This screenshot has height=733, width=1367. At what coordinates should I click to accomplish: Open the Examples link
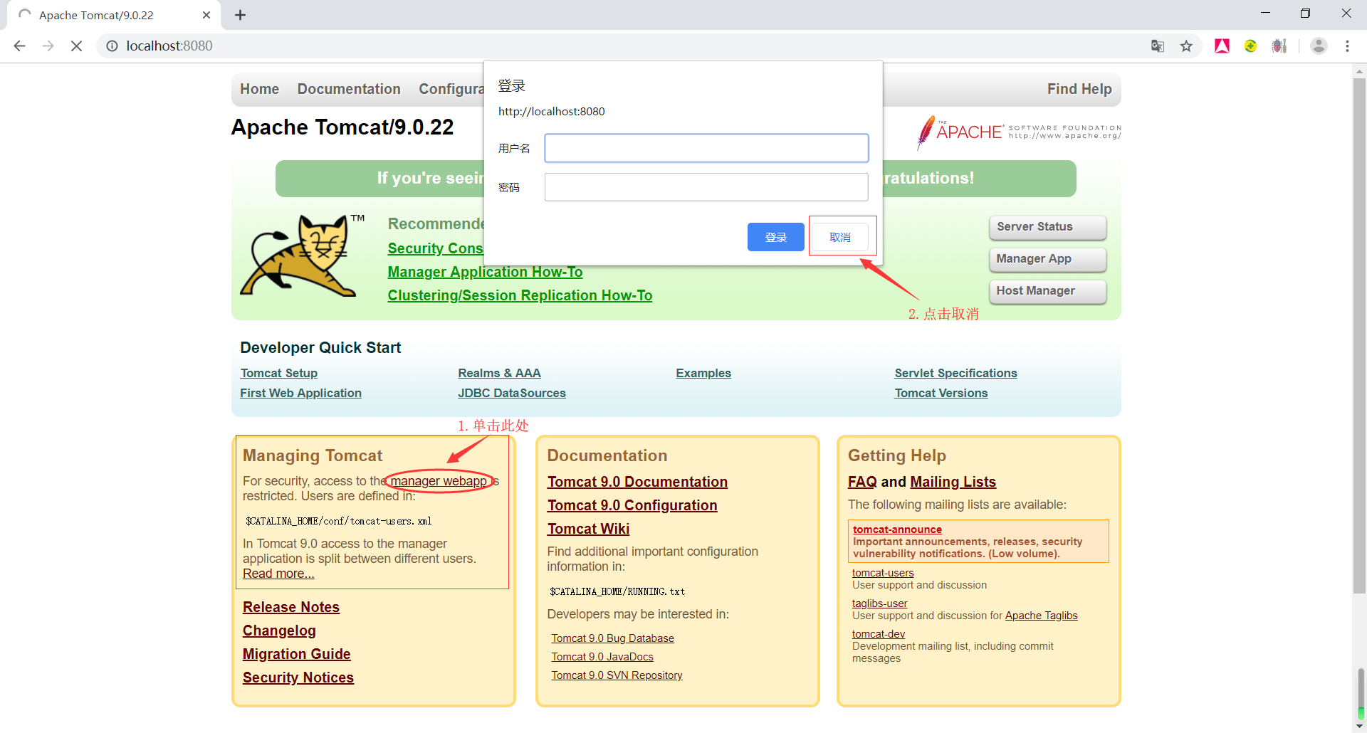pyautogui.click(x=703, y=373)
